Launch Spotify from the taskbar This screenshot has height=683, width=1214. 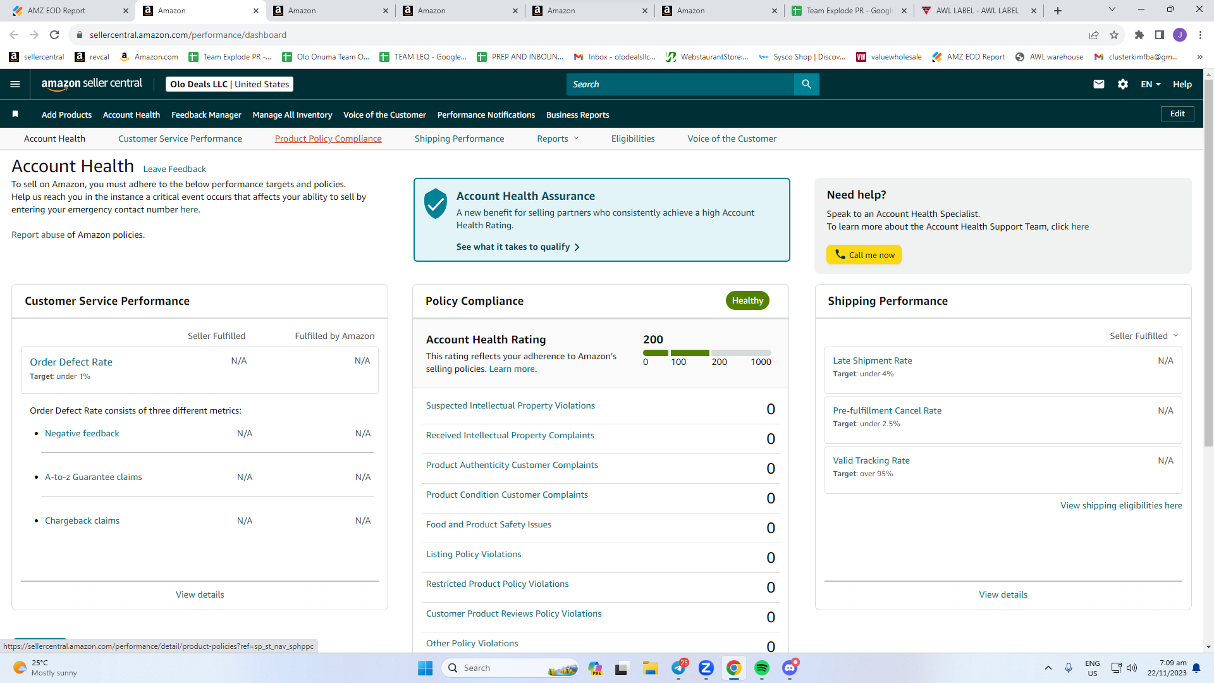point(761,668)
